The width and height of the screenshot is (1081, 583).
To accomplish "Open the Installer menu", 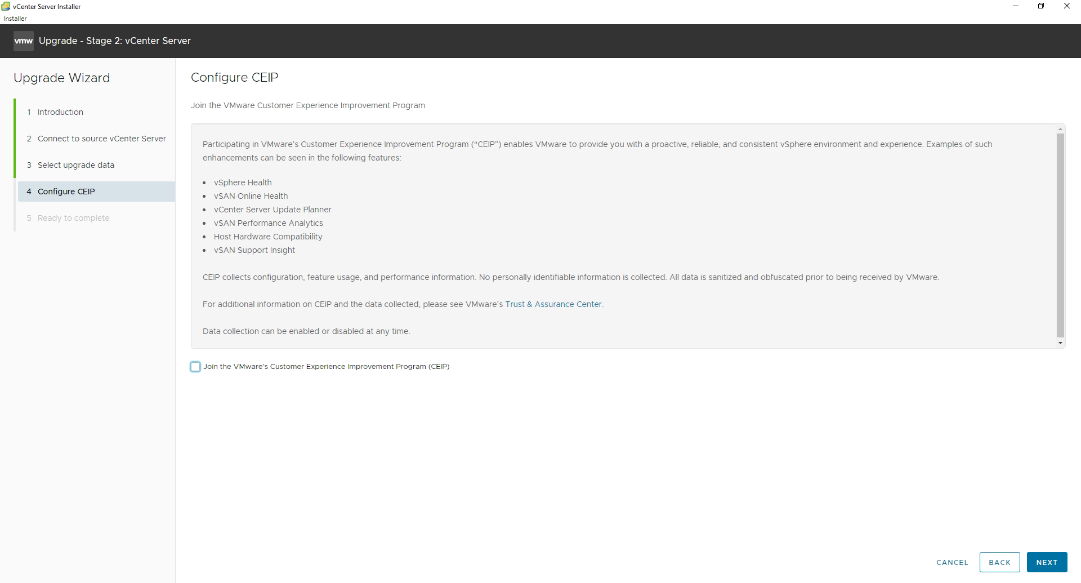I will coord(15,19).
